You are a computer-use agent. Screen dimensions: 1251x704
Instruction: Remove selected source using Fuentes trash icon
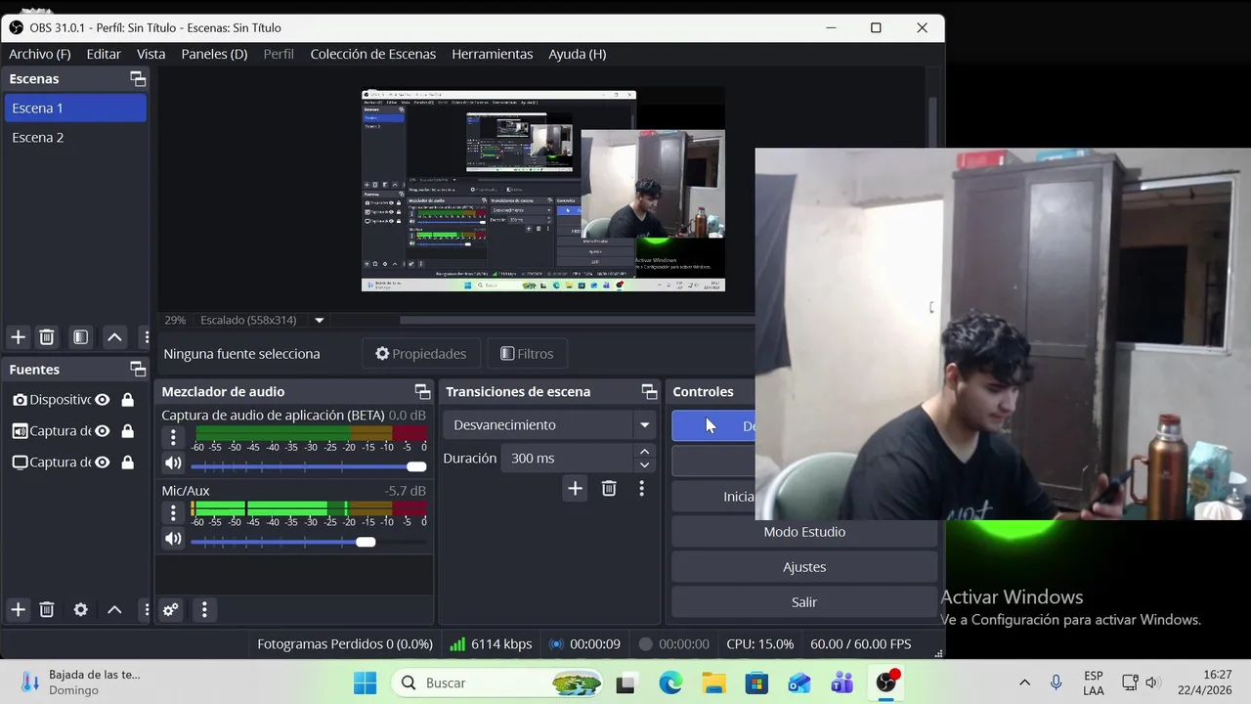click(47, 609)
